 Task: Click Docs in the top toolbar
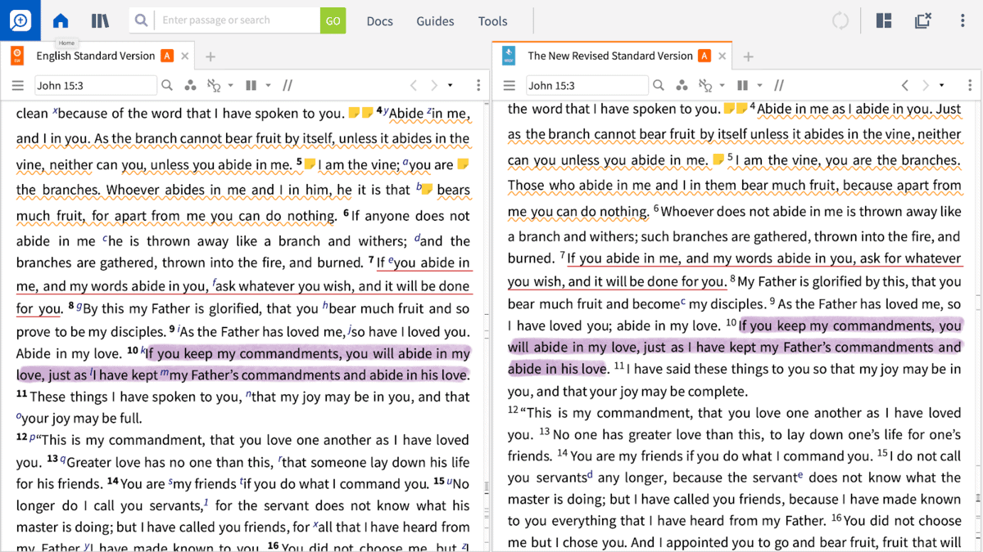point(379,21)
